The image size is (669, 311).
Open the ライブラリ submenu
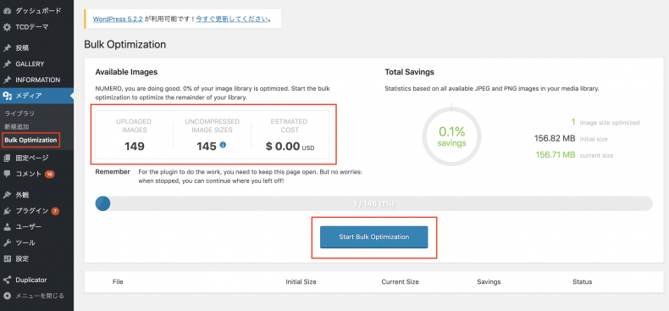[x=19, y=114]
